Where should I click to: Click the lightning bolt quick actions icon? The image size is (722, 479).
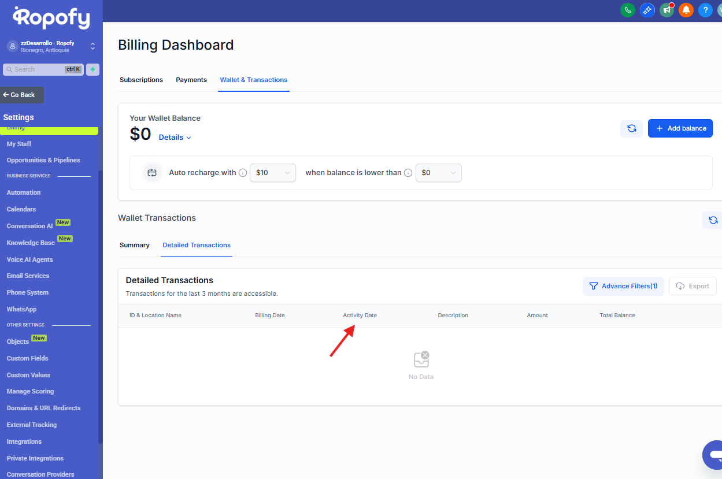pyautogui.click(x=92, y=69)
